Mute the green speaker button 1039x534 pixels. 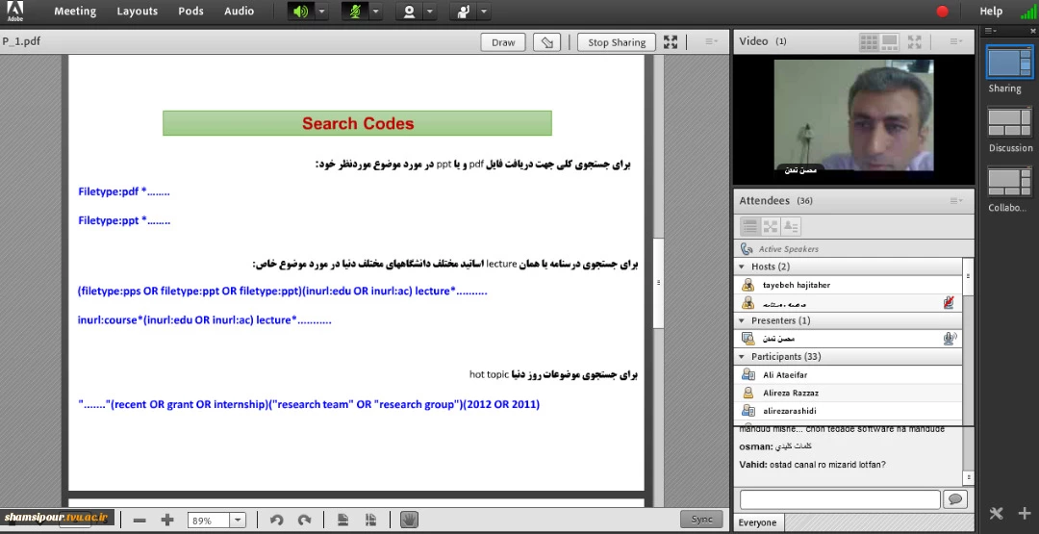(x=300, y=12)
